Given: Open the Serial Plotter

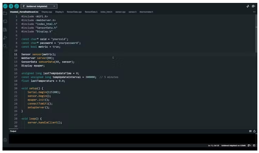Looking at the screenshot, I should tap(248, 6).
